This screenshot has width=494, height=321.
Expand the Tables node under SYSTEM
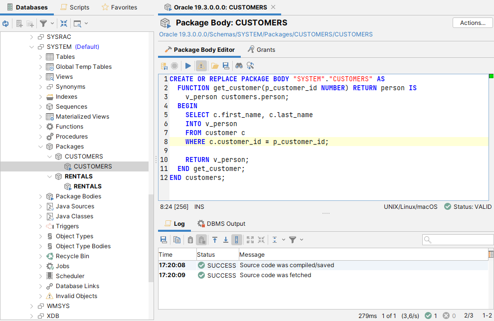40,56
